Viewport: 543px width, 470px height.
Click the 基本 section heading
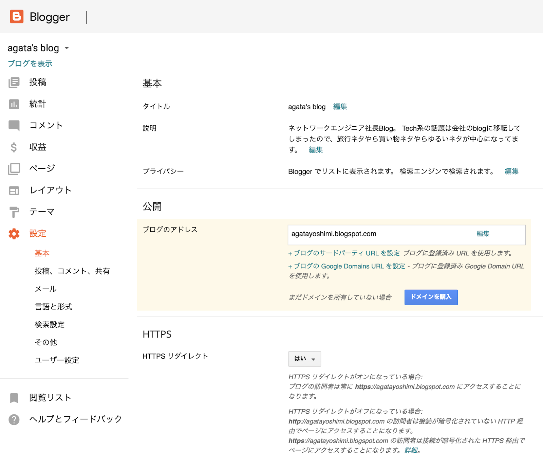(152, 84)
